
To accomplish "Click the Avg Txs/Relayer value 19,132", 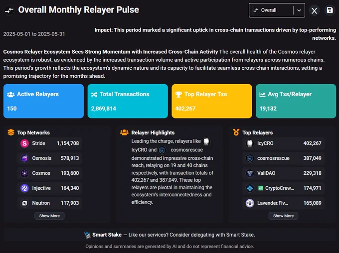I will (268, 109).
